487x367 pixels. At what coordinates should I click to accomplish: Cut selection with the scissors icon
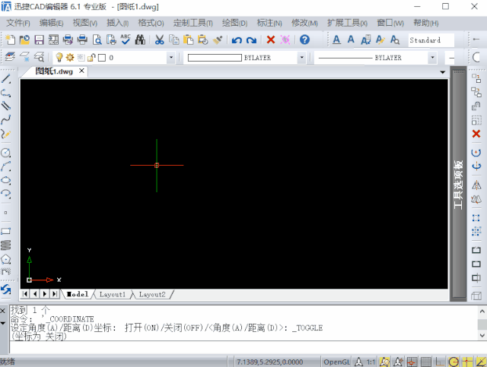(159, 40)
